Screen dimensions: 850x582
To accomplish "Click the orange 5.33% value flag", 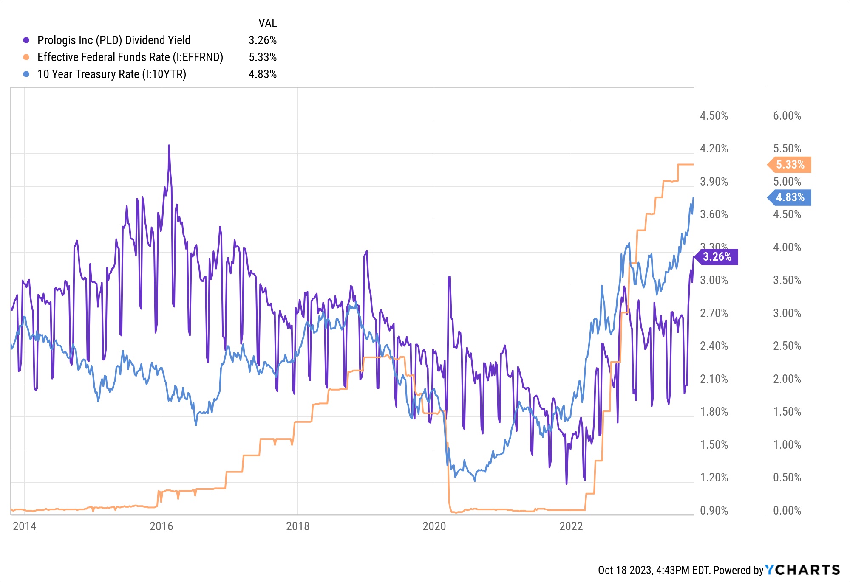I will click(790, 165).
